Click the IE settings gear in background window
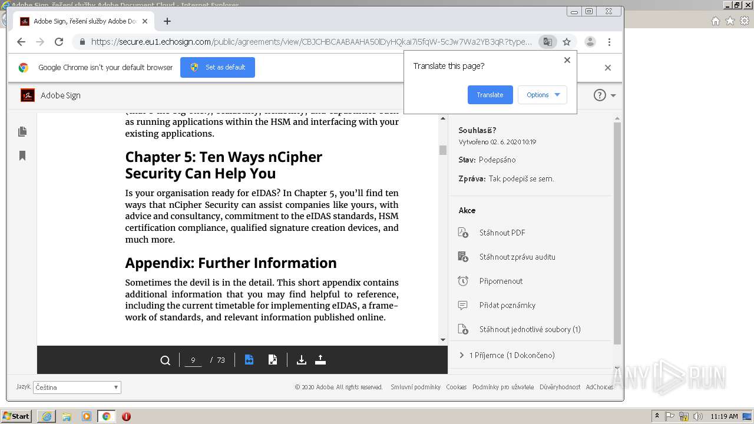This screenshot has width=754, height=424. [745, 21]
